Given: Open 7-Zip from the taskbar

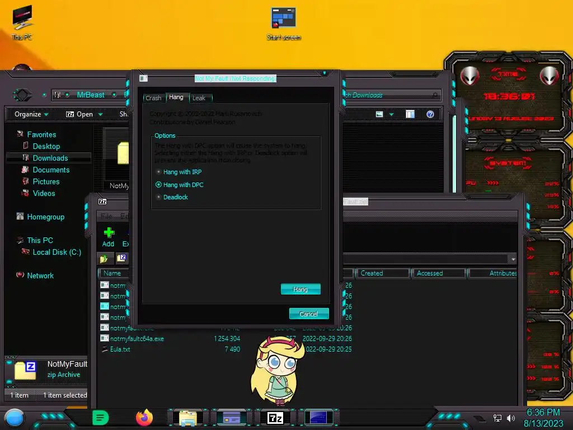Looking at the screenshot, I should (275, 418).
